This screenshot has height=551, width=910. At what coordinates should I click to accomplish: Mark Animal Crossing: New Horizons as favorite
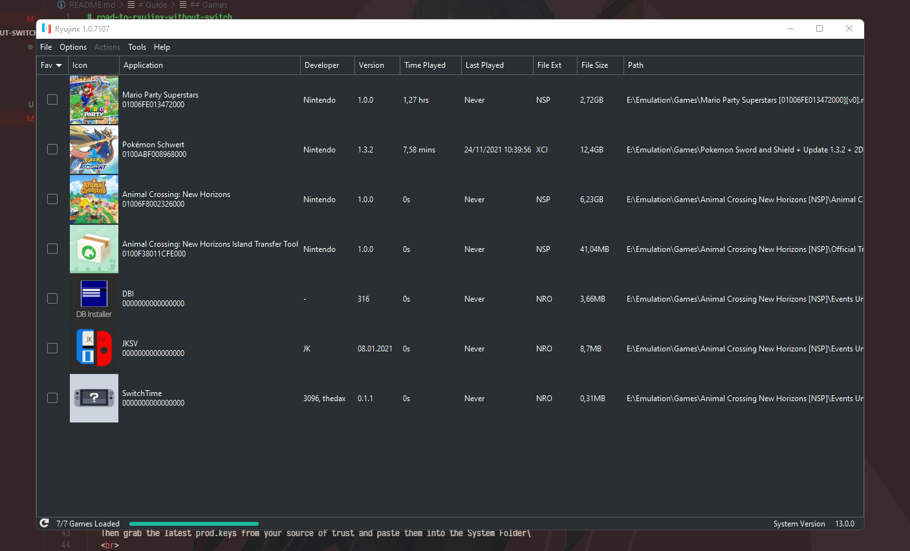tap(52, 199)
